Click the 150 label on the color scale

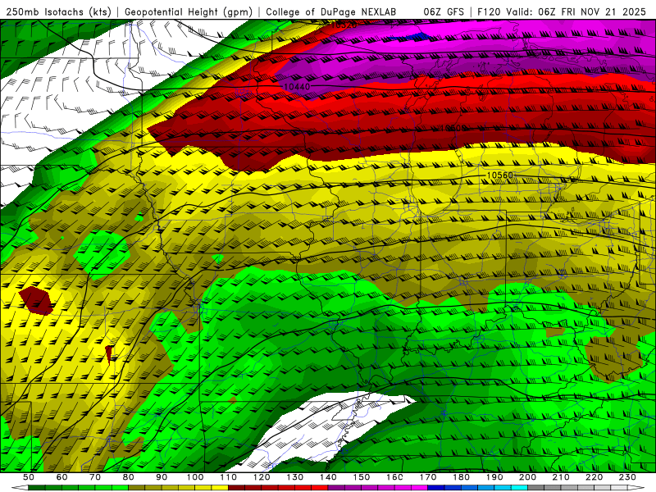click(362, 477)
